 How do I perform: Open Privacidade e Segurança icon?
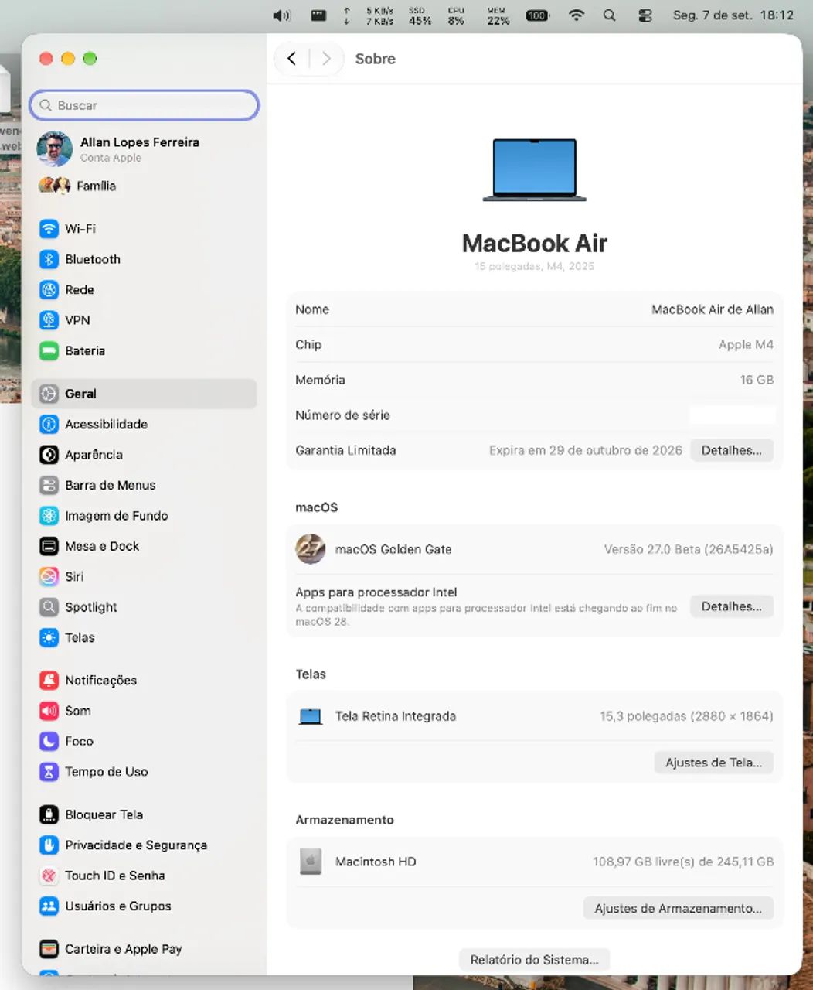[49, 845]
